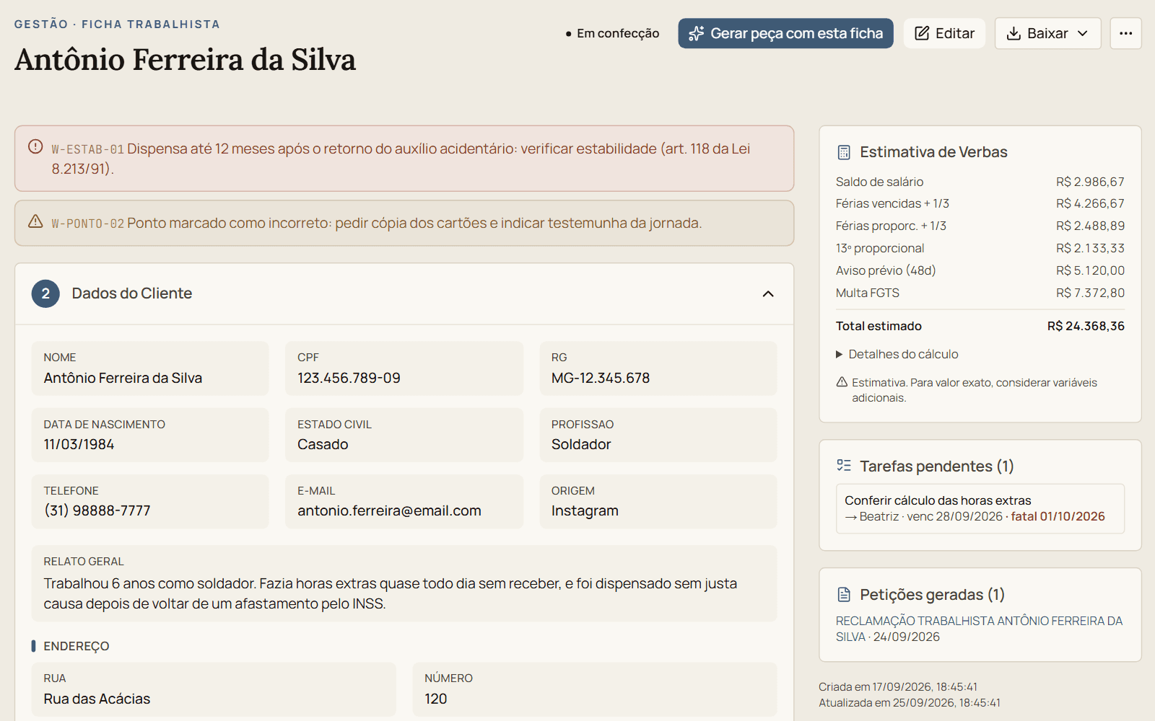Select the CPF value 123.456.789-09
Viewport: 1155px width, 721px height.
(349, 378)
